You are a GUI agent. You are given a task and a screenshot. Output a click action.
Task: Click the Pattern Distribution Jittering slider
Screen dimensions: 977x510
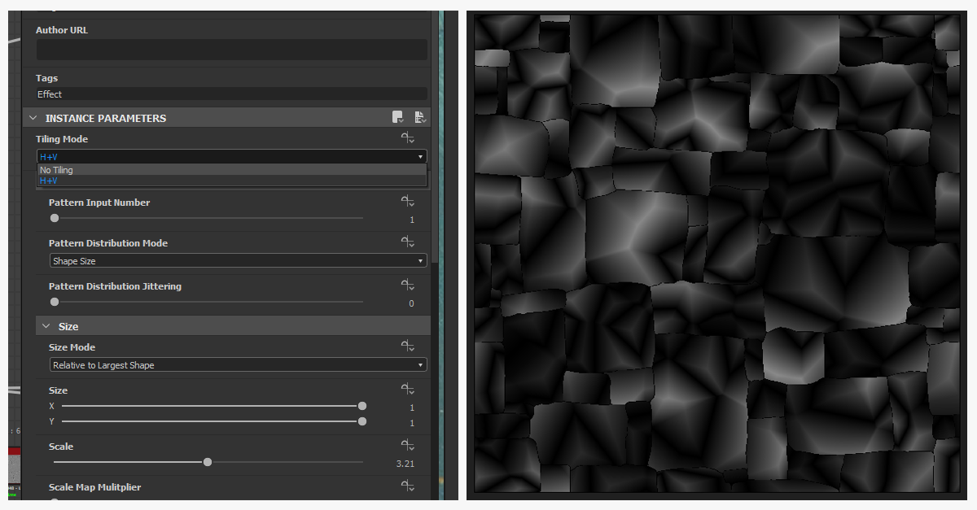point(208,302)
